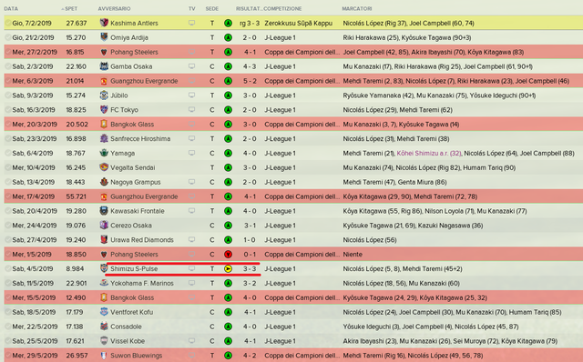Click the TV icon on the Kashima Antlers row
The image size is (583, 362).
191,23
